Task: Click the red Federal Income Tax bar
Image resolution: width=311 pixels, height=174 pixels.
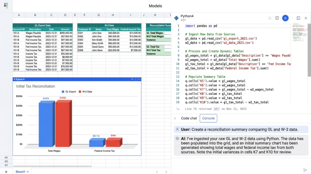Action: tap(114, 142)
